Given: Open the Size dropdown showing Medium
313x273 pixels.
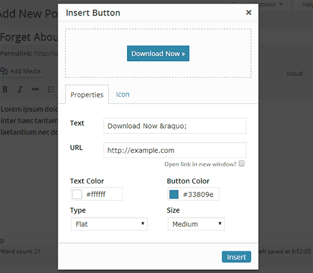Looking at the screenshot, I should tap(196, 224).
